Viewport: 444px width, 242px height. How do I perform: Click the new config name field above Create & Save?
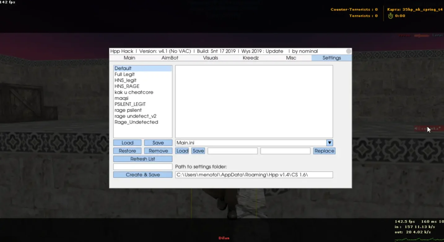point(143,167)
